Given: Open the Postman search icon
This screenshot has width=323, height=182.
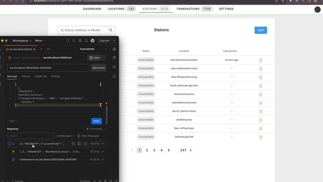Looking at the screenshot, I should coord(68,40).
